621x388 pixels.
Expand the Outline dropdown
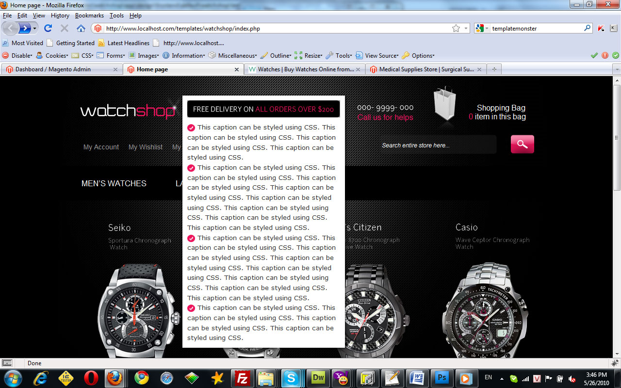click(276, 55)
